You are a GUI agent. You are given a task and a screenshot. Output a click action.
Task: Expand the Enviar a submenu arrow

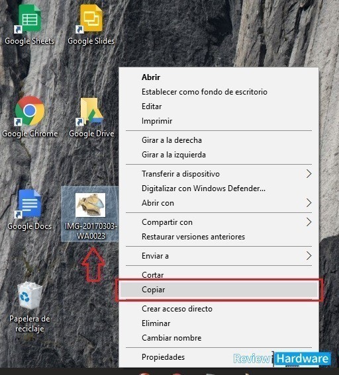click(x=309, y=256)
